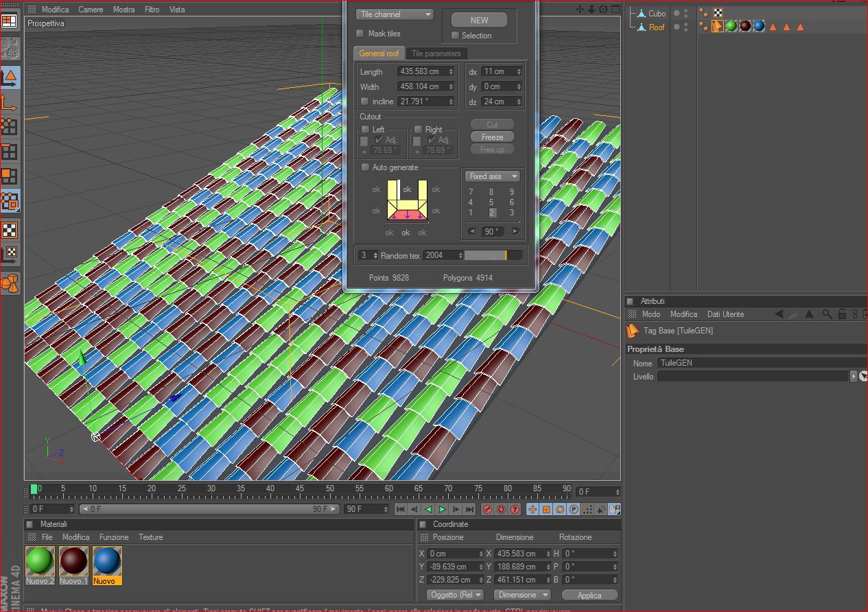
Task: Open the Dimensione dropdown below the coordinates
Action: coord(522,595)
